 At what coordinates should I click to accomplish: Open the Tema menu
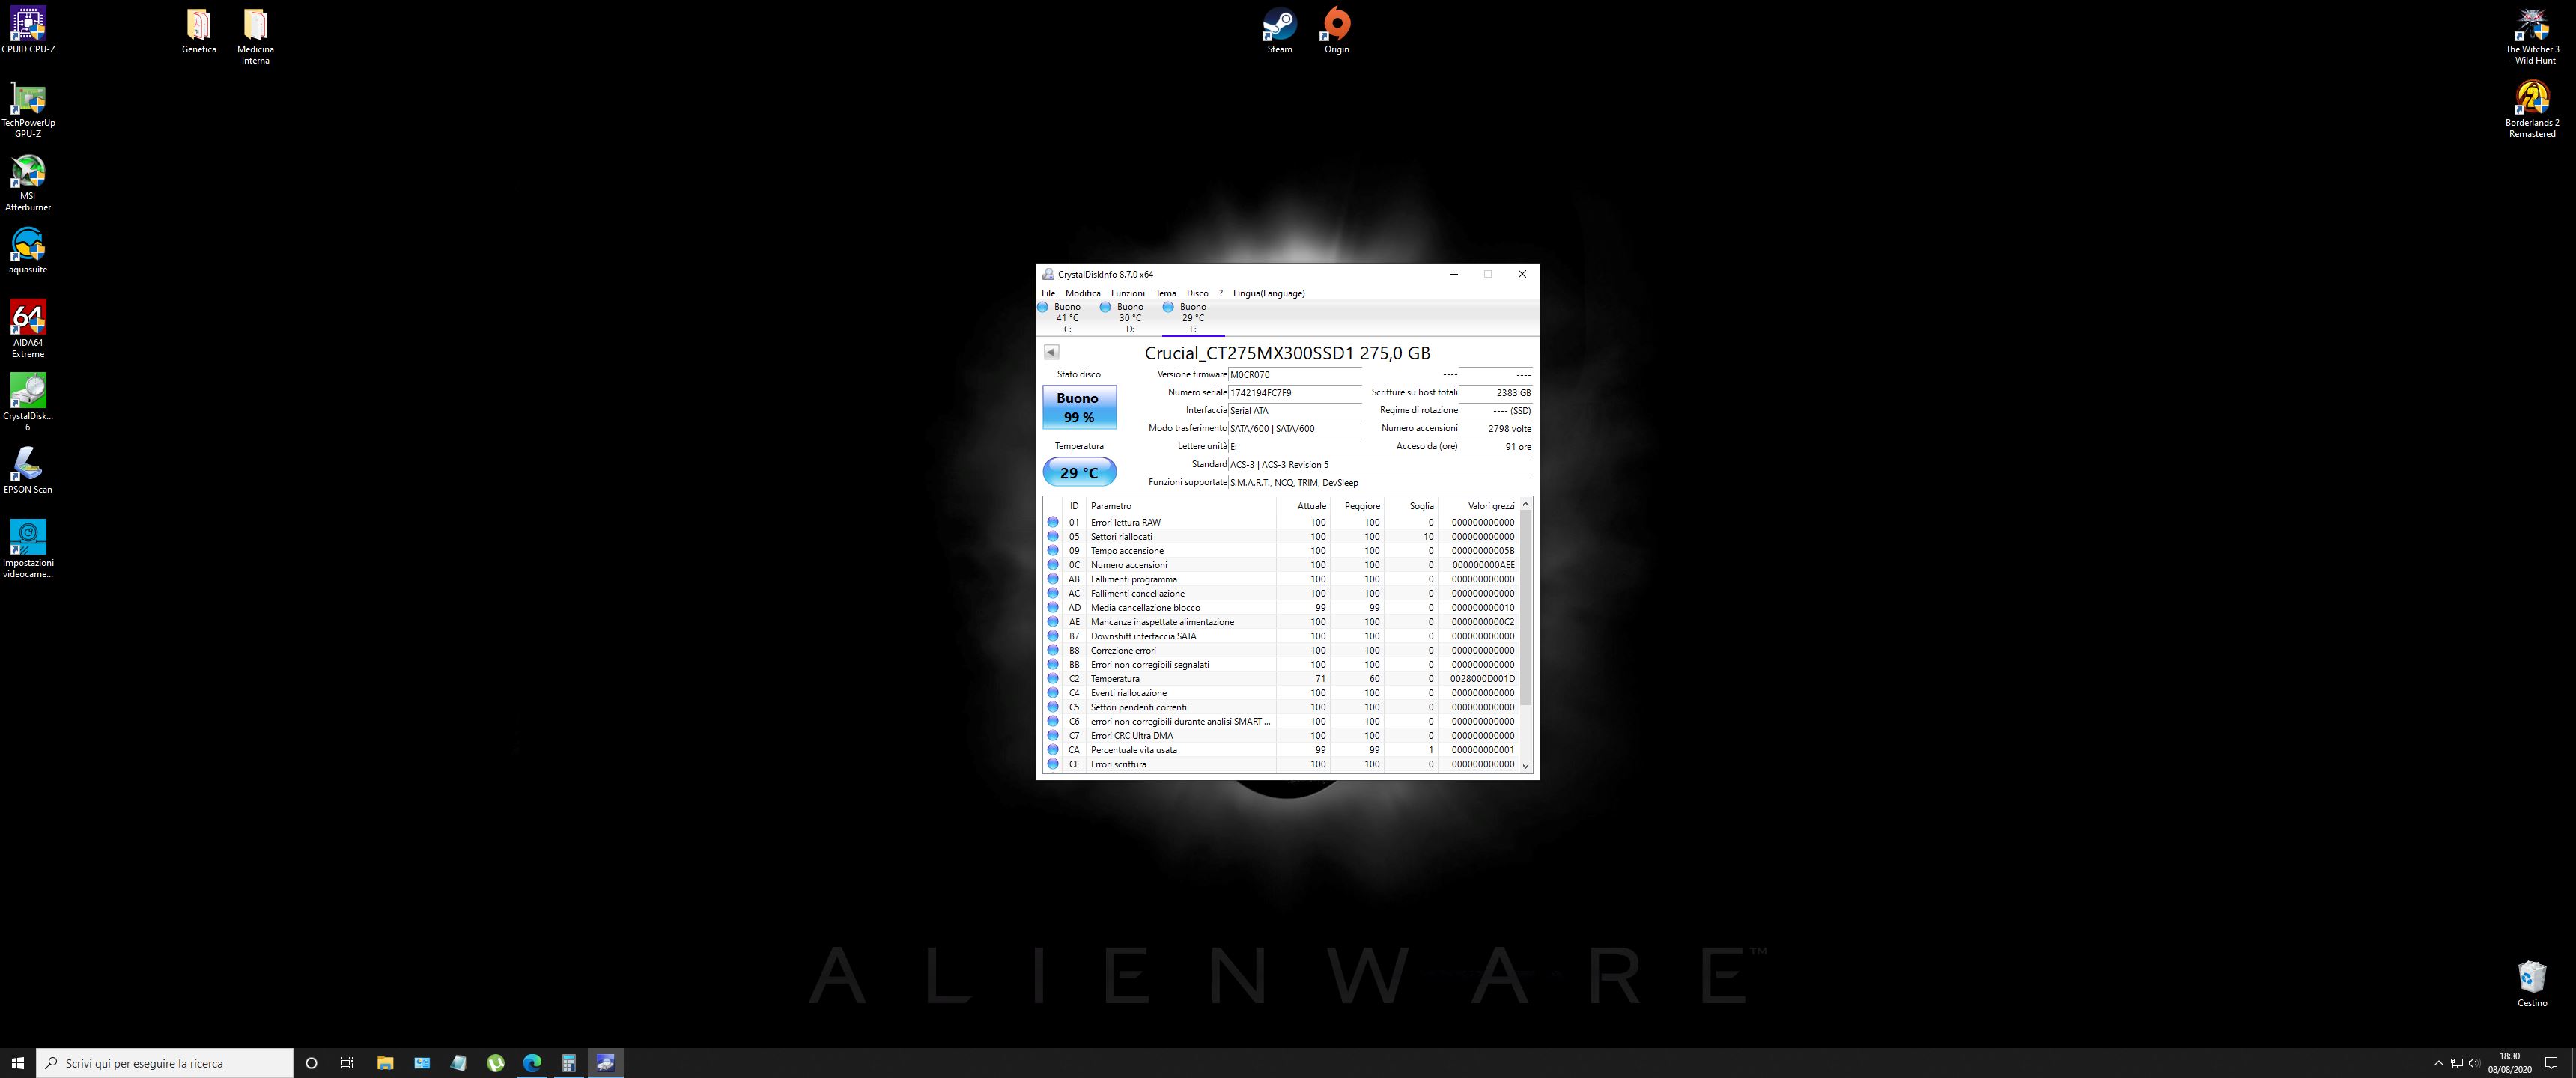point(1165,293)
